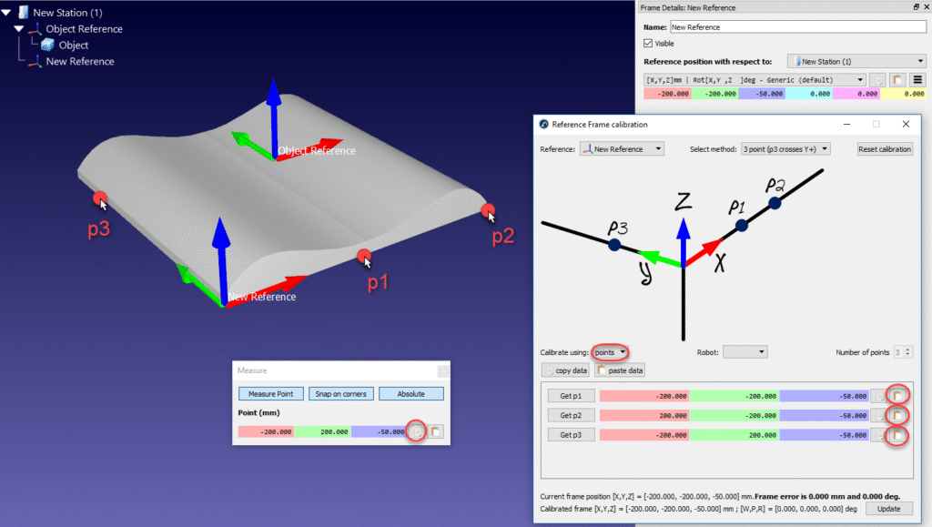Click Update to apply the calibrated frame

click(889, 509)
